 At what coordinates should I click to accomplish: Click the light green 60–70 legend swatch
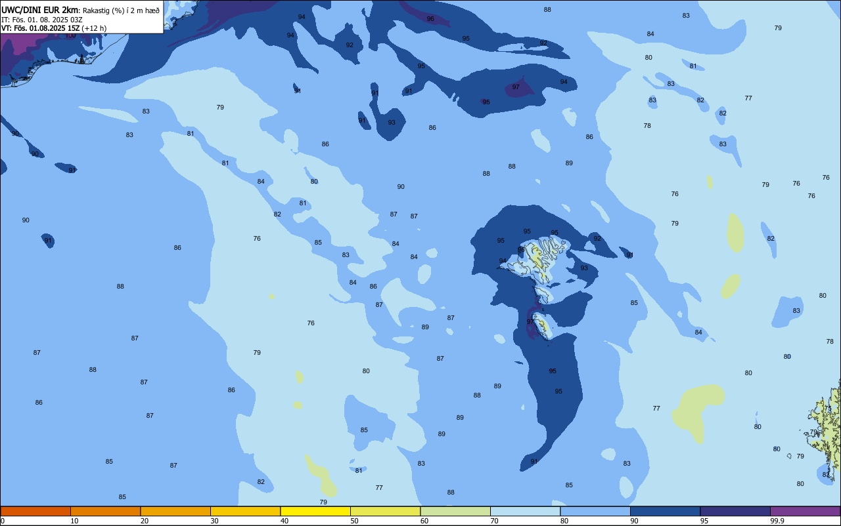click(455, 511)
